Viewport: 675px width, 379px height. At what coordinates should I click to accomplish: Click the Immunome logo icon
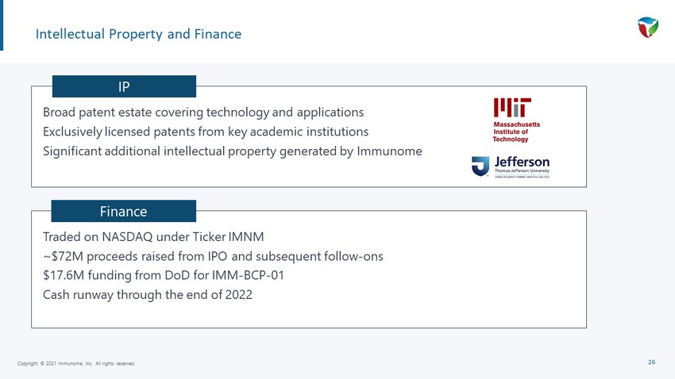647,28
